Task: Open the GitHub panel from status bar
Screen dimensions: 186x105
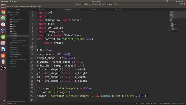Action: [x=167, y=104]
